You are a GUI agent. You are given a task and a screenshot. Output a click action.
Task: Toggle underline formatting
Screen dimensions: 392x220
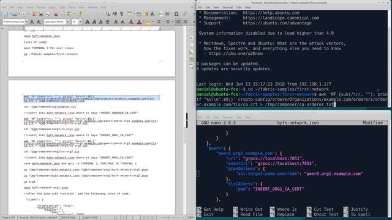tap(100, 22)
